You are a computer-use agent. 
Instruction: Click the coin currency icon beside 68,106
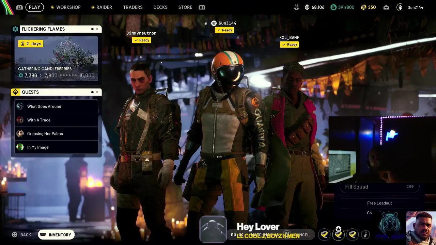pos(307,7)
